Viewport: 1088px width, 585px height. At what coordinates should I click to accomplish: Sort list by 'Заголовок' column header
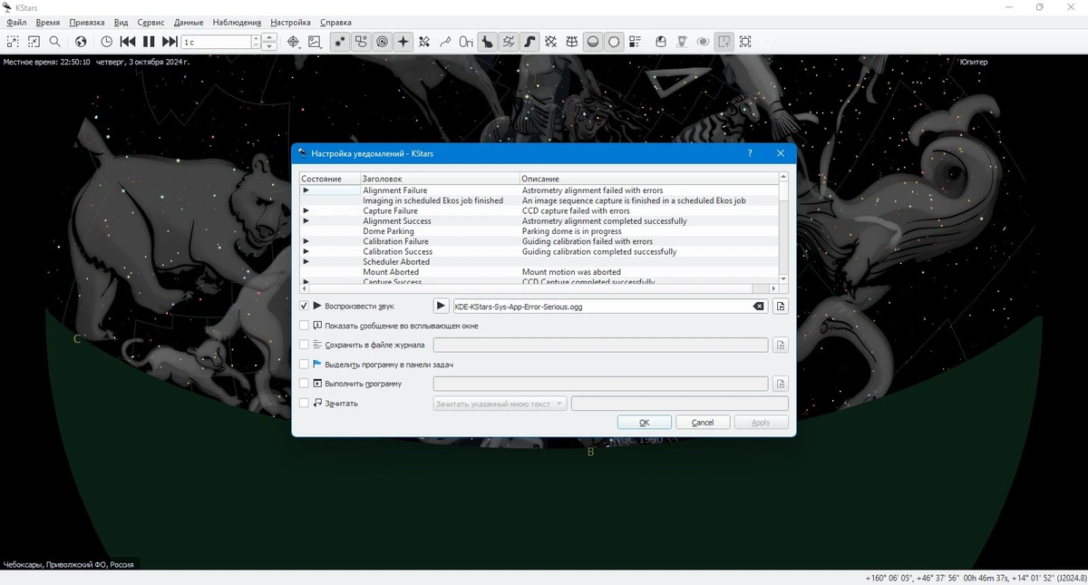pos(440,179)
